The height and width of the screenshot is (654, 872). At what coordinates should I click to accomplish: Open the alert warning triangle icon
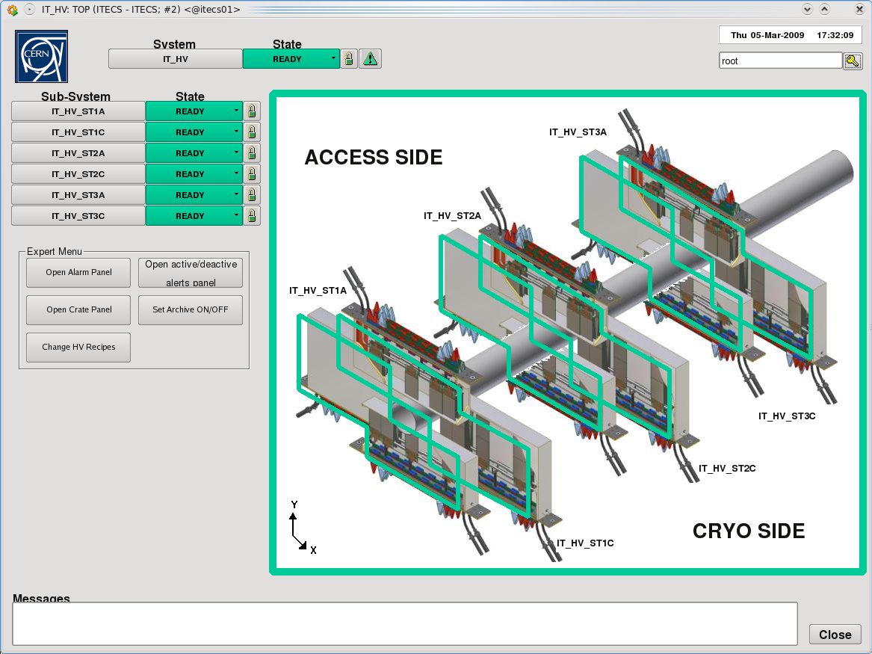pyautogui.click(x=370, y=59)
